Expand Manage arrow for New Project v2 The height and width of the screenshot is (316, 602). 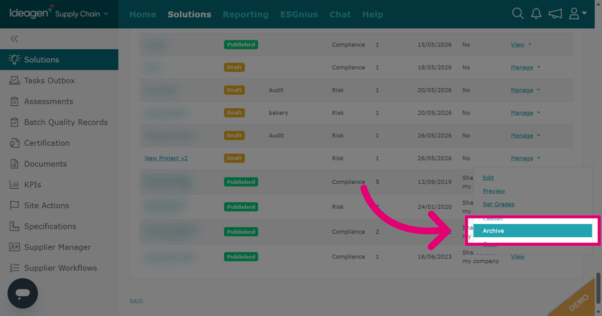[x=538, y=158]
